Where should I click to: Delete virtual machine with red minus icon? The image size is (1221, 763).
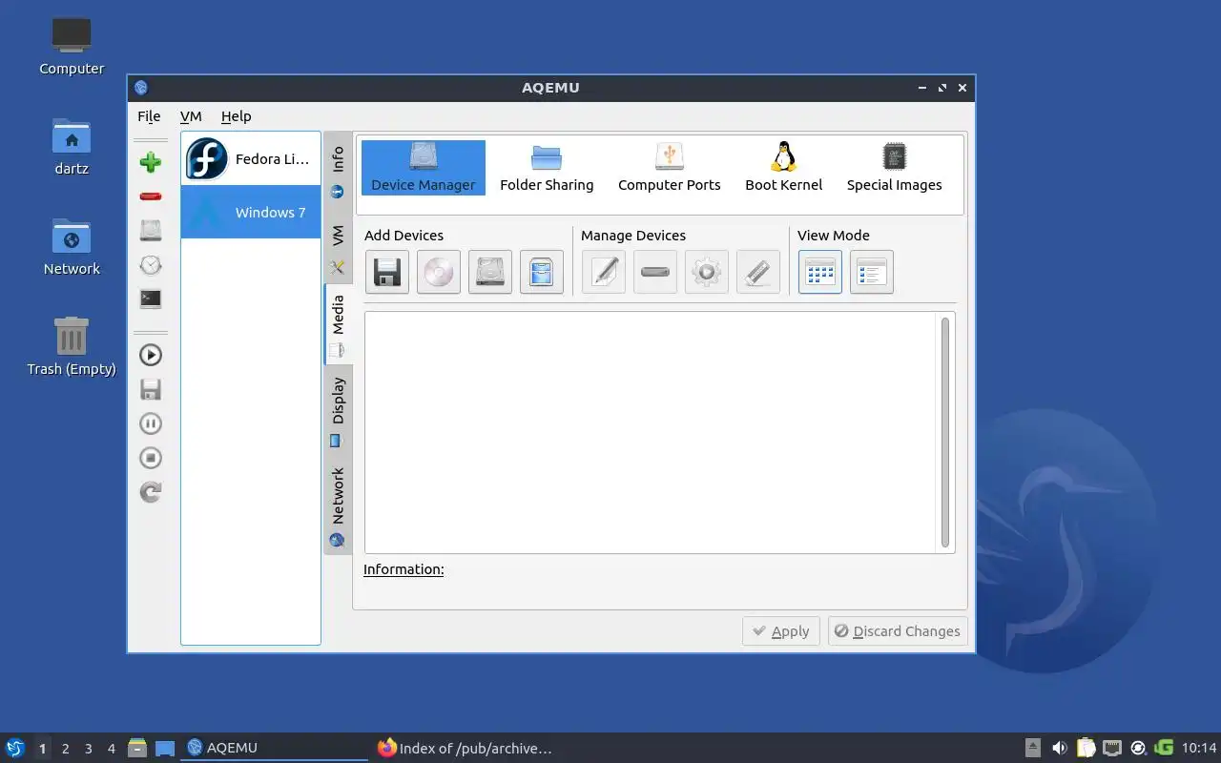[150, 196]
